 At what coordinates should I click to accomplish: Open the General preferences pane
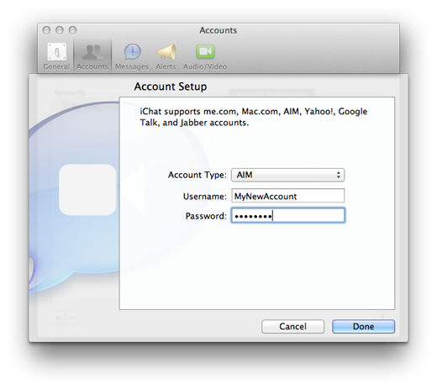[x=56, y=56]
